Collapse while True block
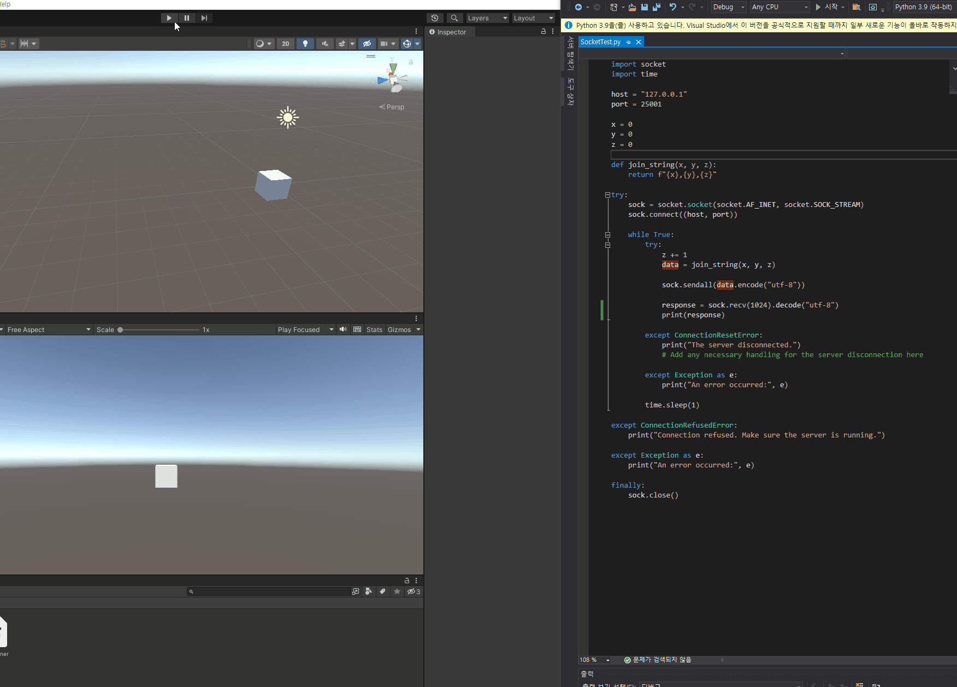 point(607,235)
